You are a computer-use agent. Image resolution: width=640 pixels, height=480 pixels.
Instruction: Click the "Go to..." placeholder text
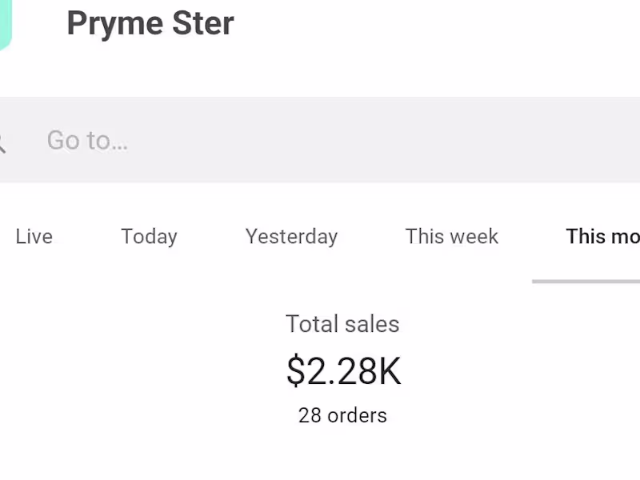87,140
